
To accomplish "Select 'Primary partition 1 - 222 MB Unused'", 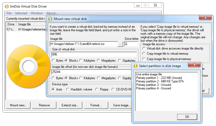I will click(x=159, y=78).
